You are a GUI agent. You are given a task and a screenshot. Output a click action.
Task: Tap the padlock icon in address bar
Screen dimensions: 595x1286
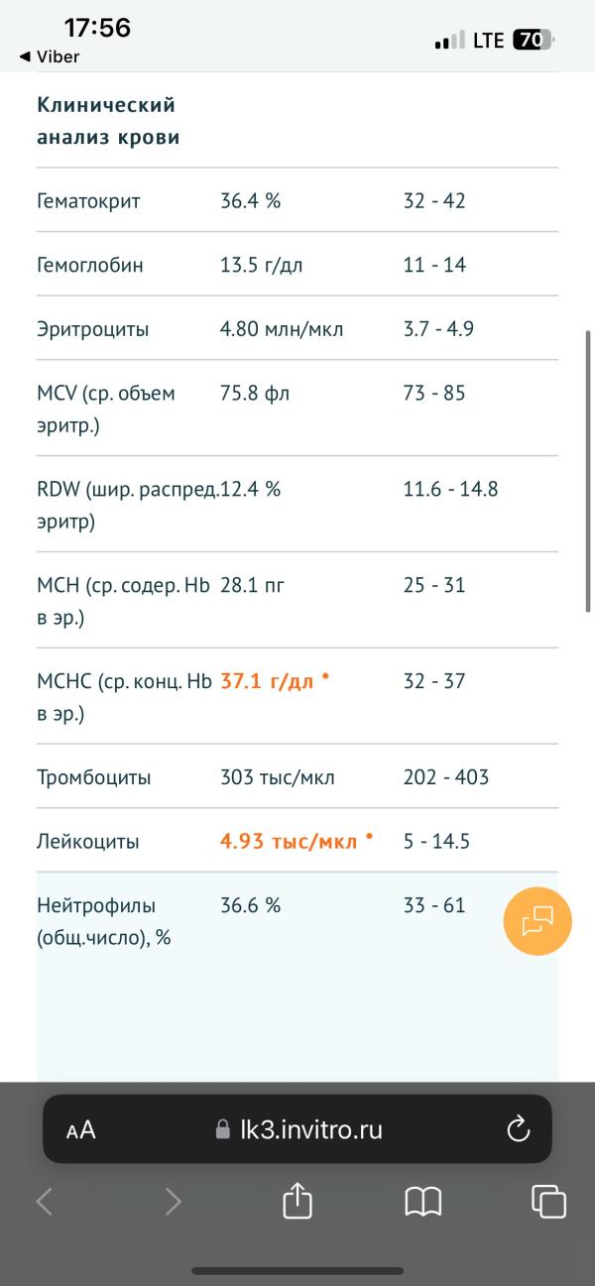[x=223, y=1129]
